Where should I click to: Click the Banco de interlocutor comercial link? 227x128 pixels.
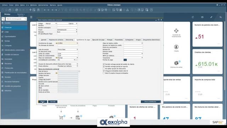coord(49,69)
